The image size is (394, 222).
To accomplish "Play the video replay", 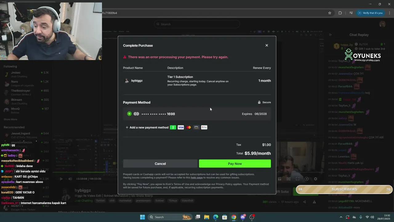I will (x=61, y=179).
